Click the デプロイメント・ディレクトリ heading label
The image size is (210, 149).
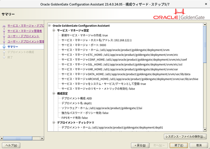(75, 123)
